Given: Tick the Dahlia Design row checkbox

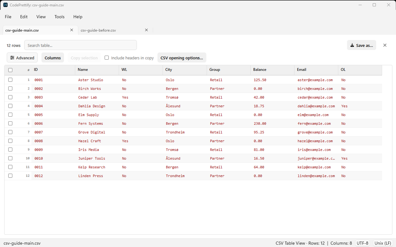Looking at the screenshot, I should coord(10,106).
